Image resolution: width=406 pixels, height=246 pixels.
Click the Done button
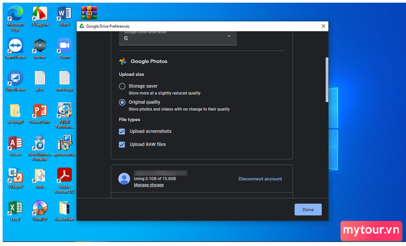click(x=308, y=210)
